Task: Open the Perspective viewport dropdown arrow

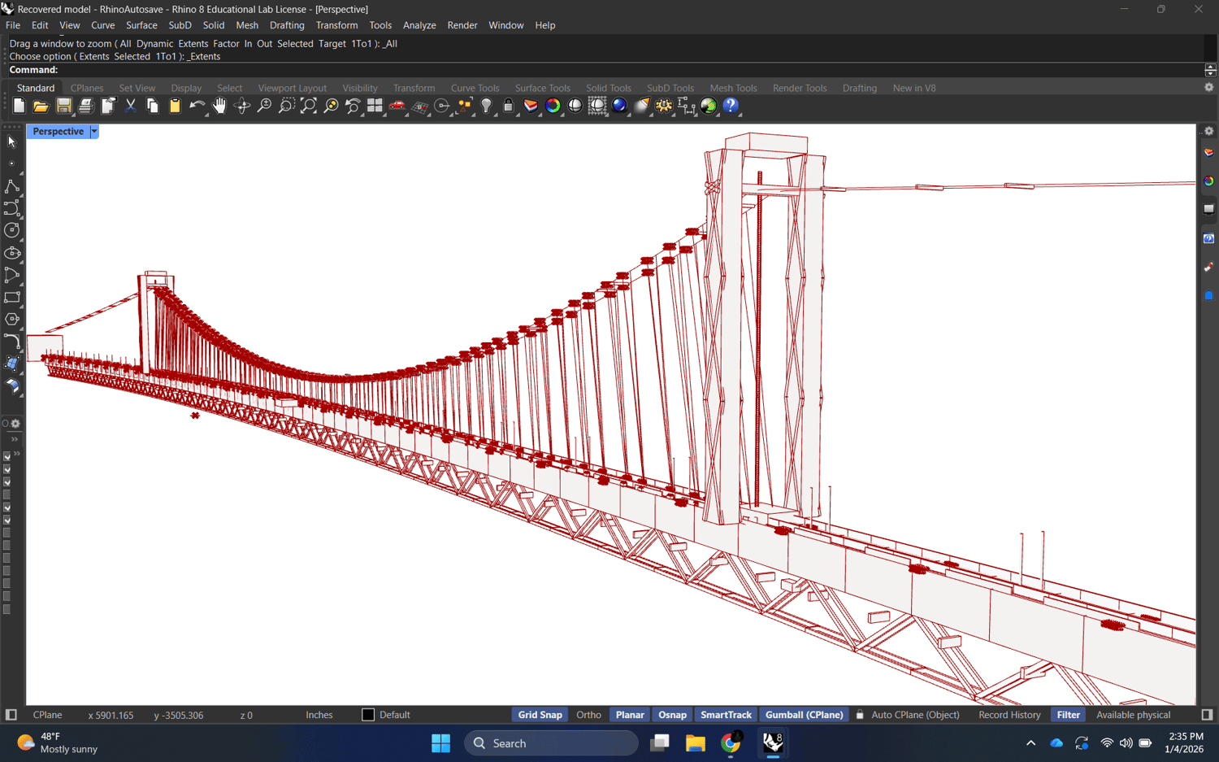Action: click(x=94, y=132)
